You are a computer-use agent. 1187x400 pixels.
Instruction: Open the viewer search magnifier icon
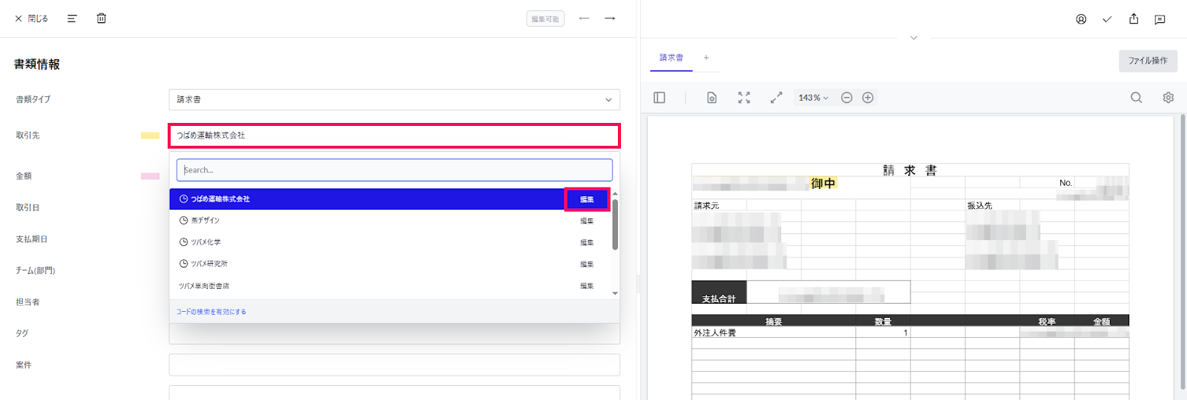1136,98
